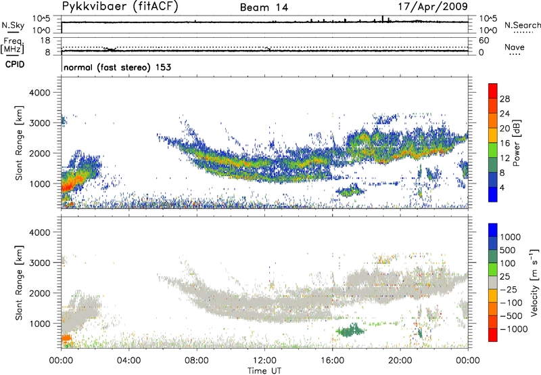Click power panel 'Slant Range [km]' axis label

click(19, 143)
